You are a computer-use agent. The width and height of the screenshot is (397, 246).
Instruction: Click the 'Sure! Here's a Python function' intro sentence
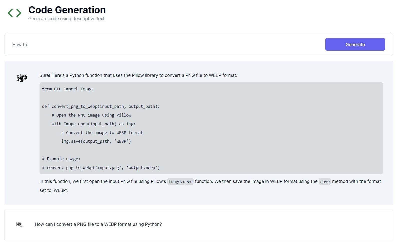tap(138, 75)
